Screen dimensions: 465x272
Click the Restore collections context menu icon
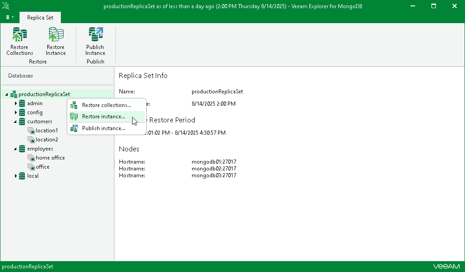click(74, 105)
